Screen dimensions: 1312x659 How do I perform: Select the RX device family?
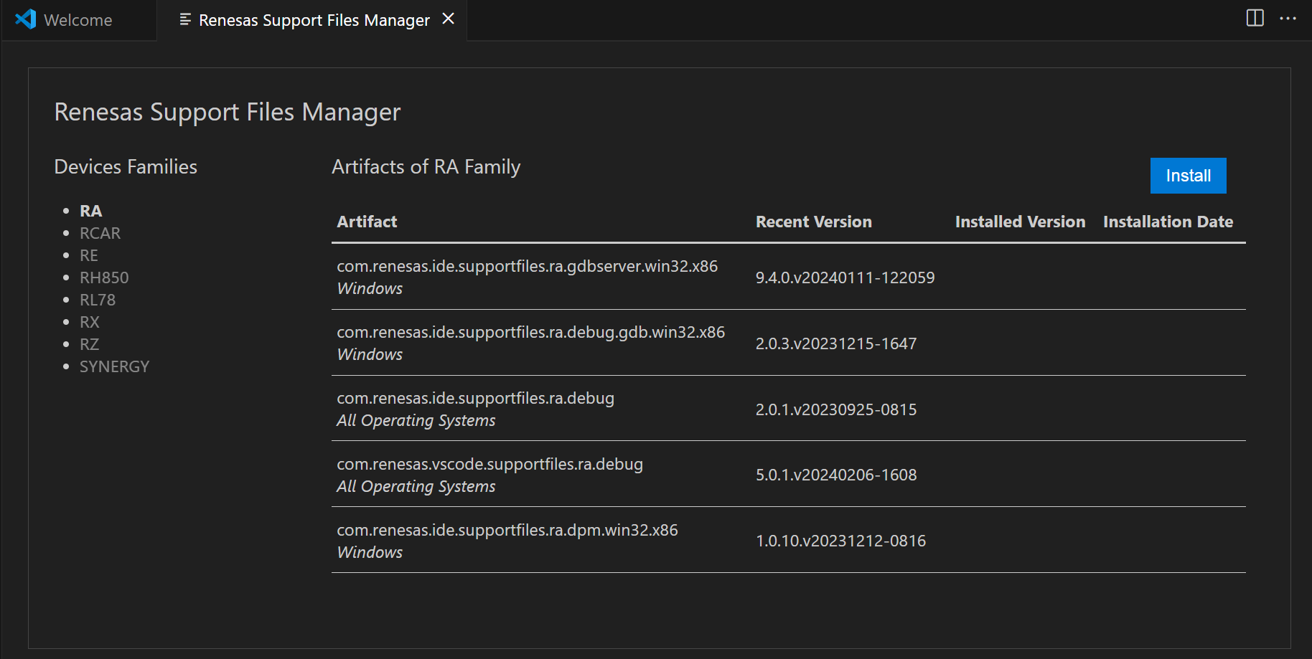(90, 322)
